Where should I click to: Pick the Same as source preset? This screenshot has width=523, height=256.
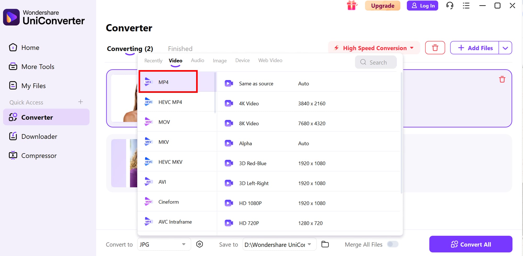[309, 84]
